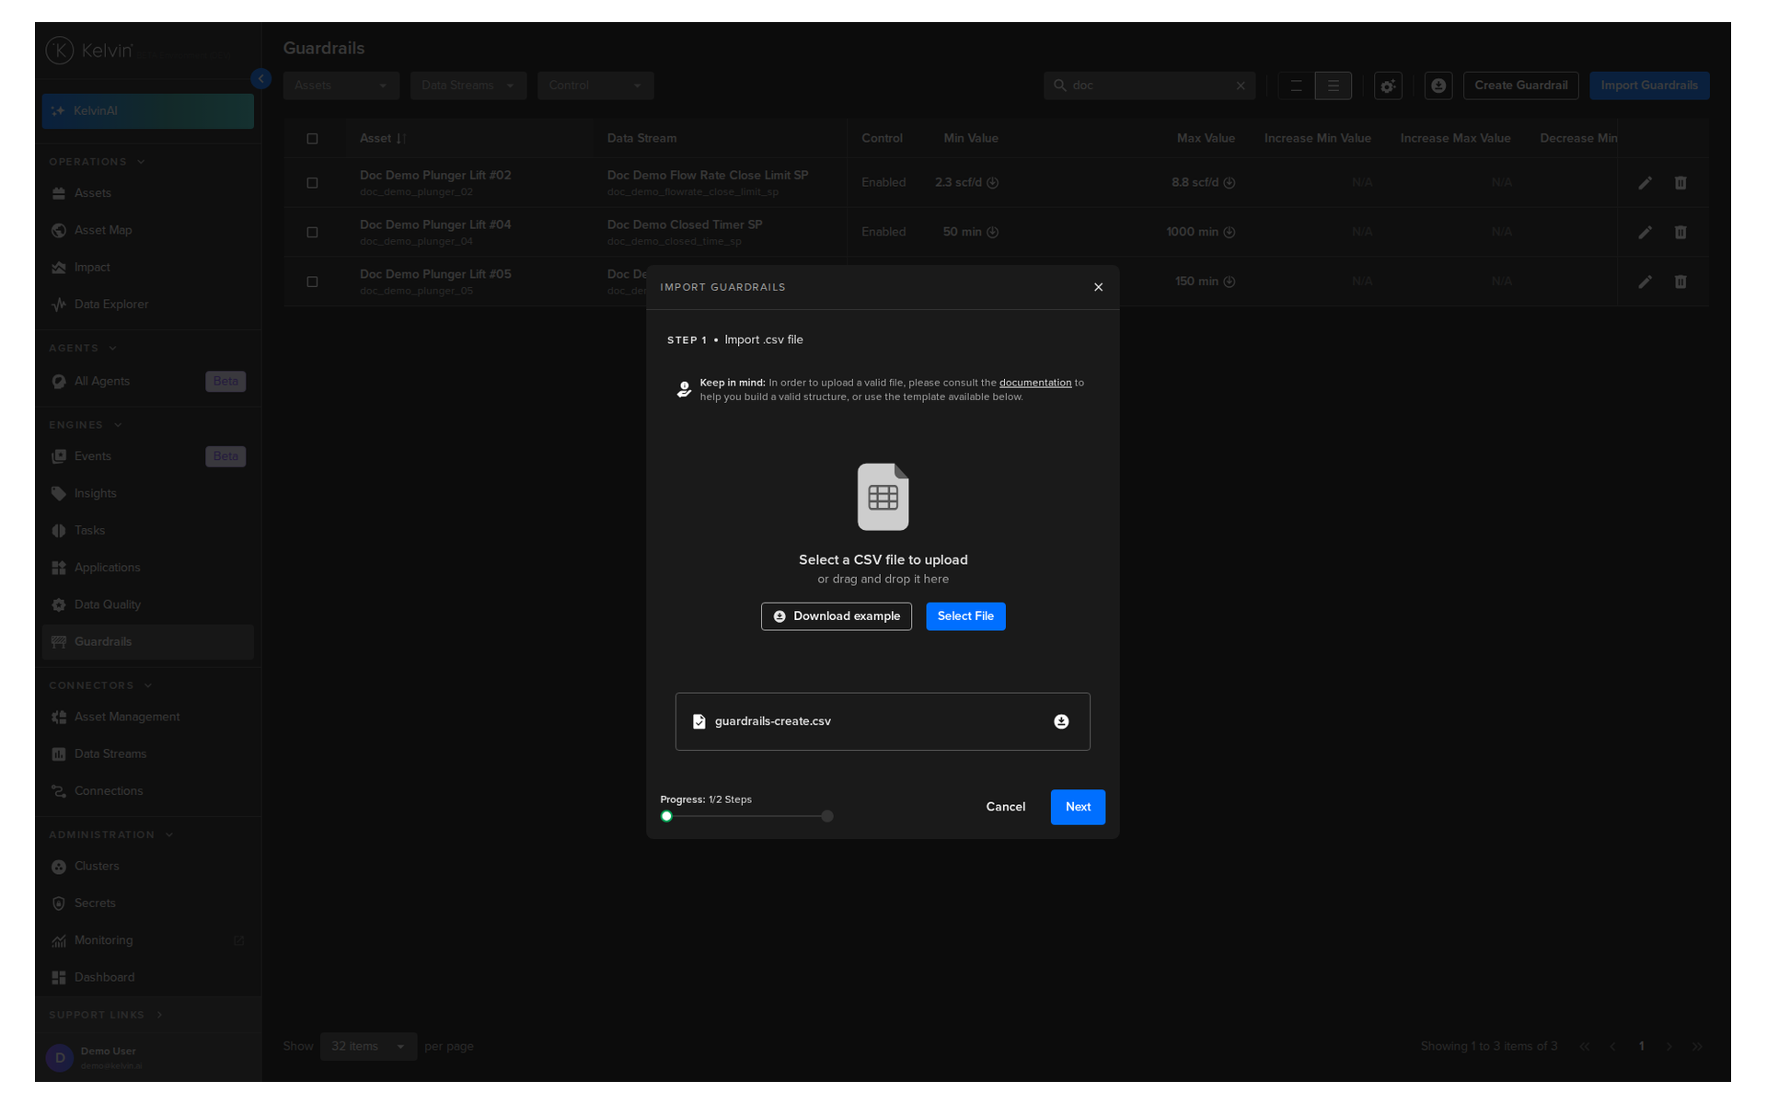The image size is (1767, 1104).
Task: Sort by the Asset column
Action: [383, 139]
